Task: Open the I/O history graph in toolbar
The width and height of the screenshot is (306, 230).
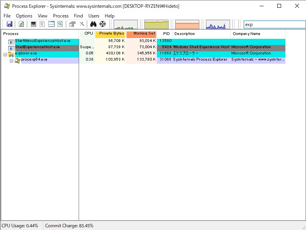Action: pos(218,24)
